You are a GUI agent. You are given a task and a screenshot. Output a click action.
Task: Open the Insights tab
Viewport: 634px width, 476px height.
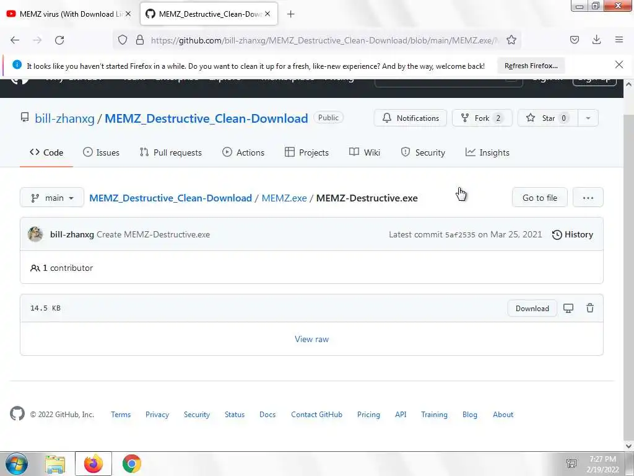click(x=487, y=152)
